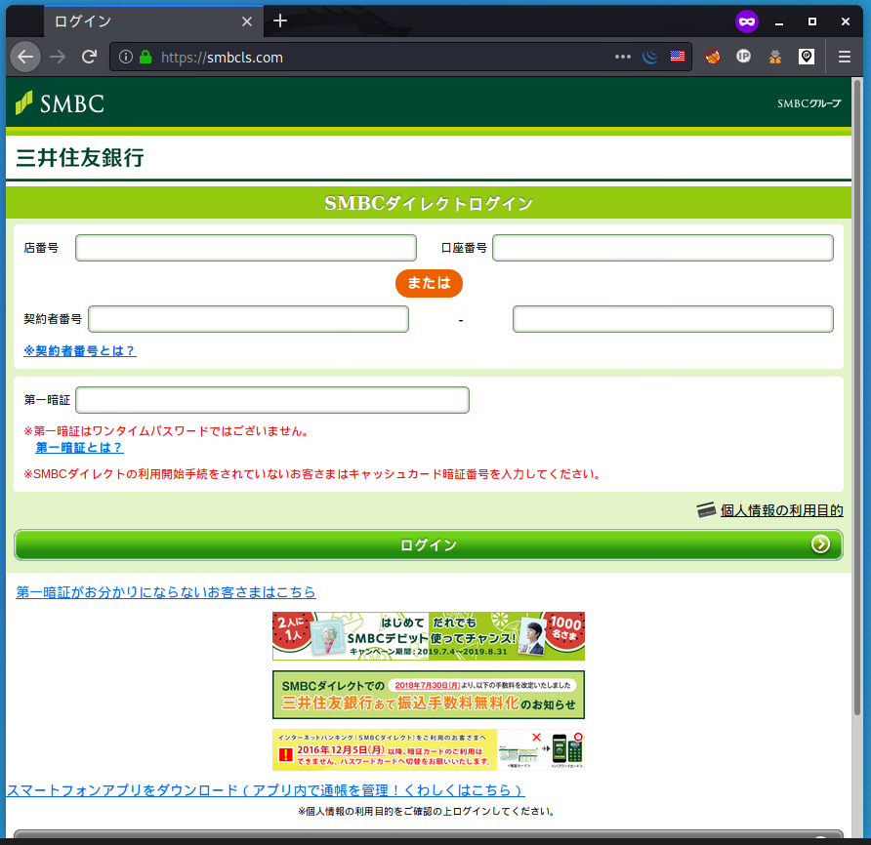The height and width of the screenshot is (845, 871).
Task: Open the orange spy-figure extension icon
Action: click(x=775, y=57)
